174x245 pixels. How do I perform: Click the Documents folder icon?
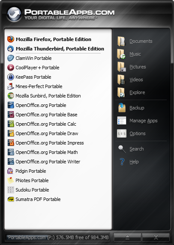122,41
